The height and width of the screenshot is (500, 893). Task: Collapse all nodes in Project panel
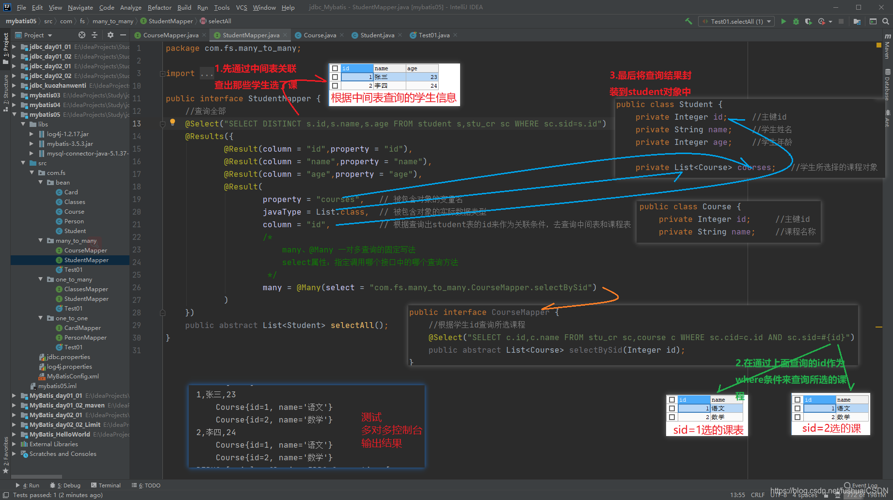(95, 35)
